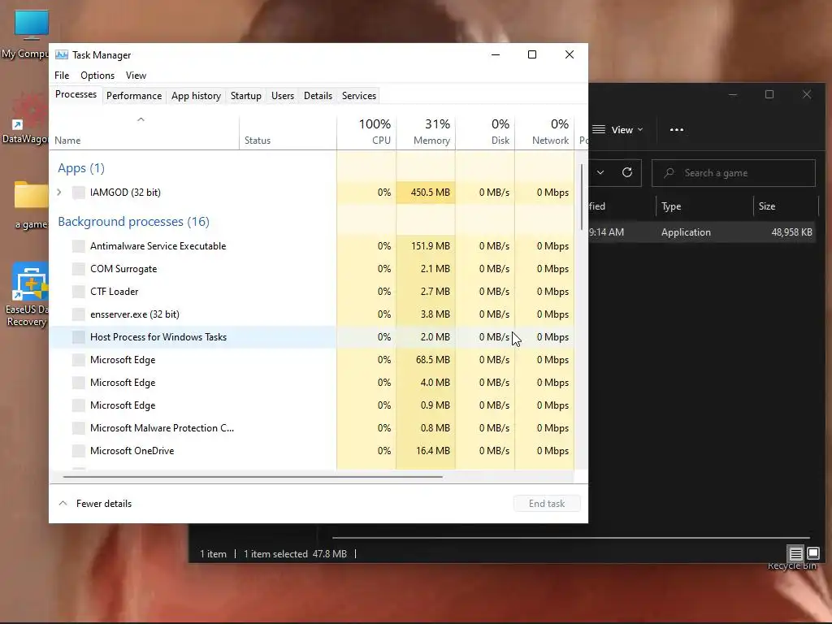Image resolution: width=832 pixels, height=624 pixels.
Task: Switch to the Startup tab
Action: click(x=245, y=96)
